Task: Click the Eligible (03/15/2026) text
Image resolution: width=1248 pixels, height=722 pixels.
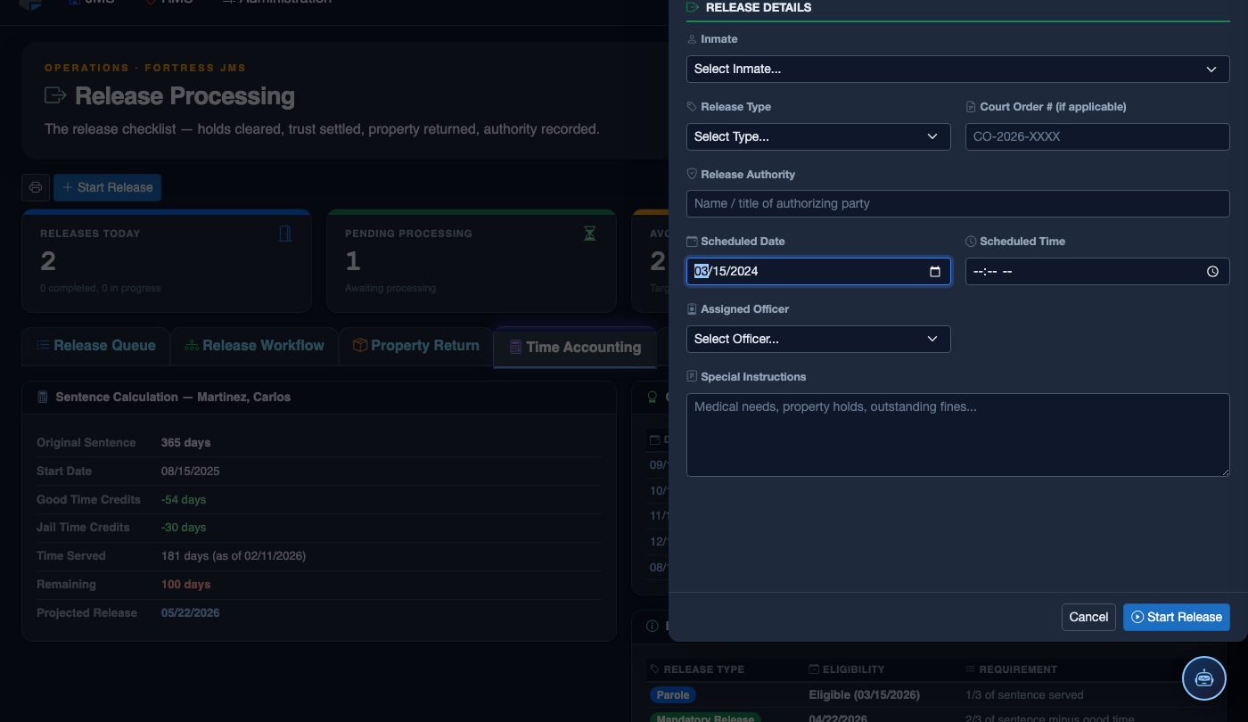Action: [864, 694]
